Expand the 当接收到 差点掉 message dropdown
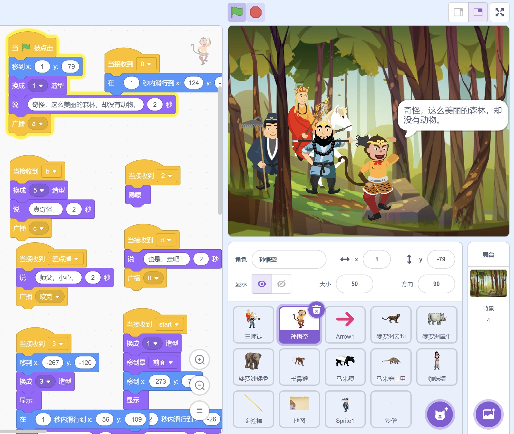514x434 pixels. pyautogui.click(x=76, y=259)
